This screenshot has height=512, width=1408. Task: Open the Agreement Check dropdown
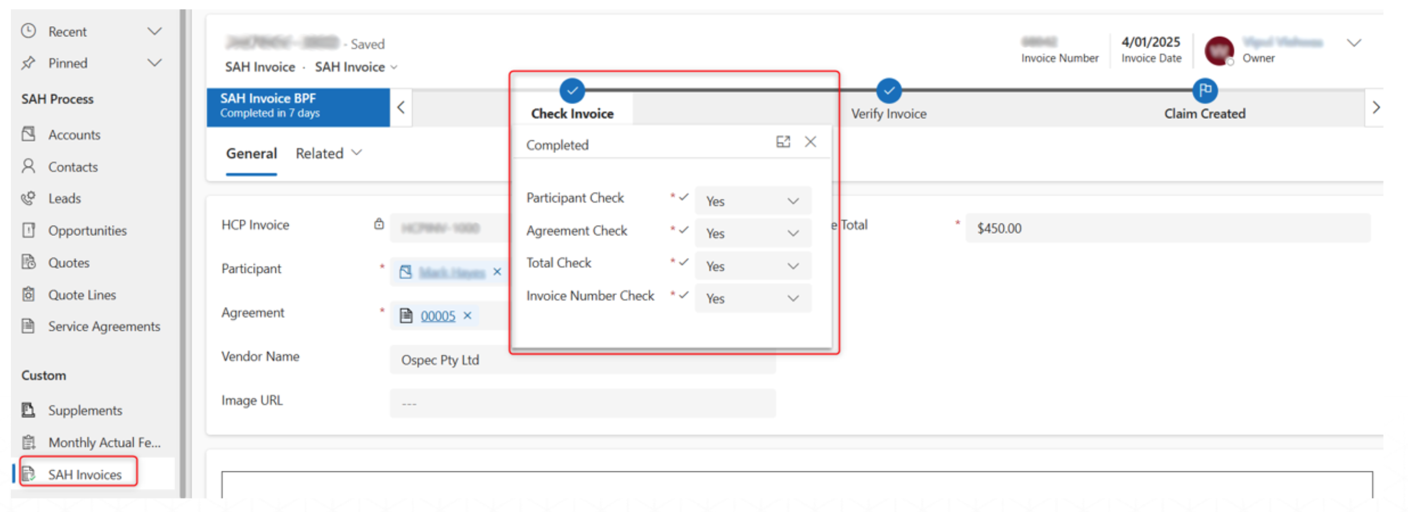click(753, 233)
